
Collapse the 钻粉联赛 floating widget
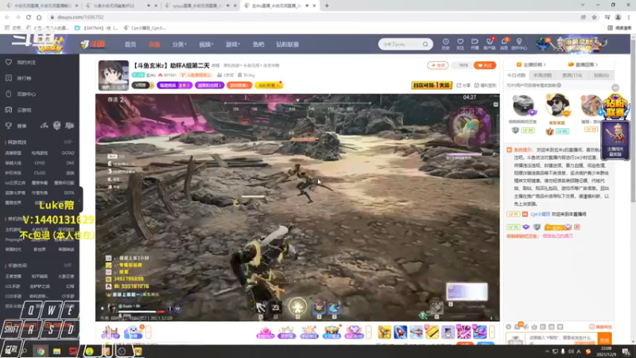coord(615,88)
